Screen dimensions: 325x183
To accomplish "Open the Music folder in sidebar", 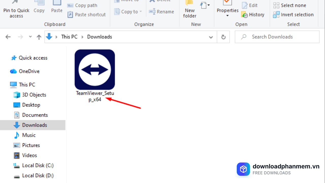I will [x=29, y=135].
